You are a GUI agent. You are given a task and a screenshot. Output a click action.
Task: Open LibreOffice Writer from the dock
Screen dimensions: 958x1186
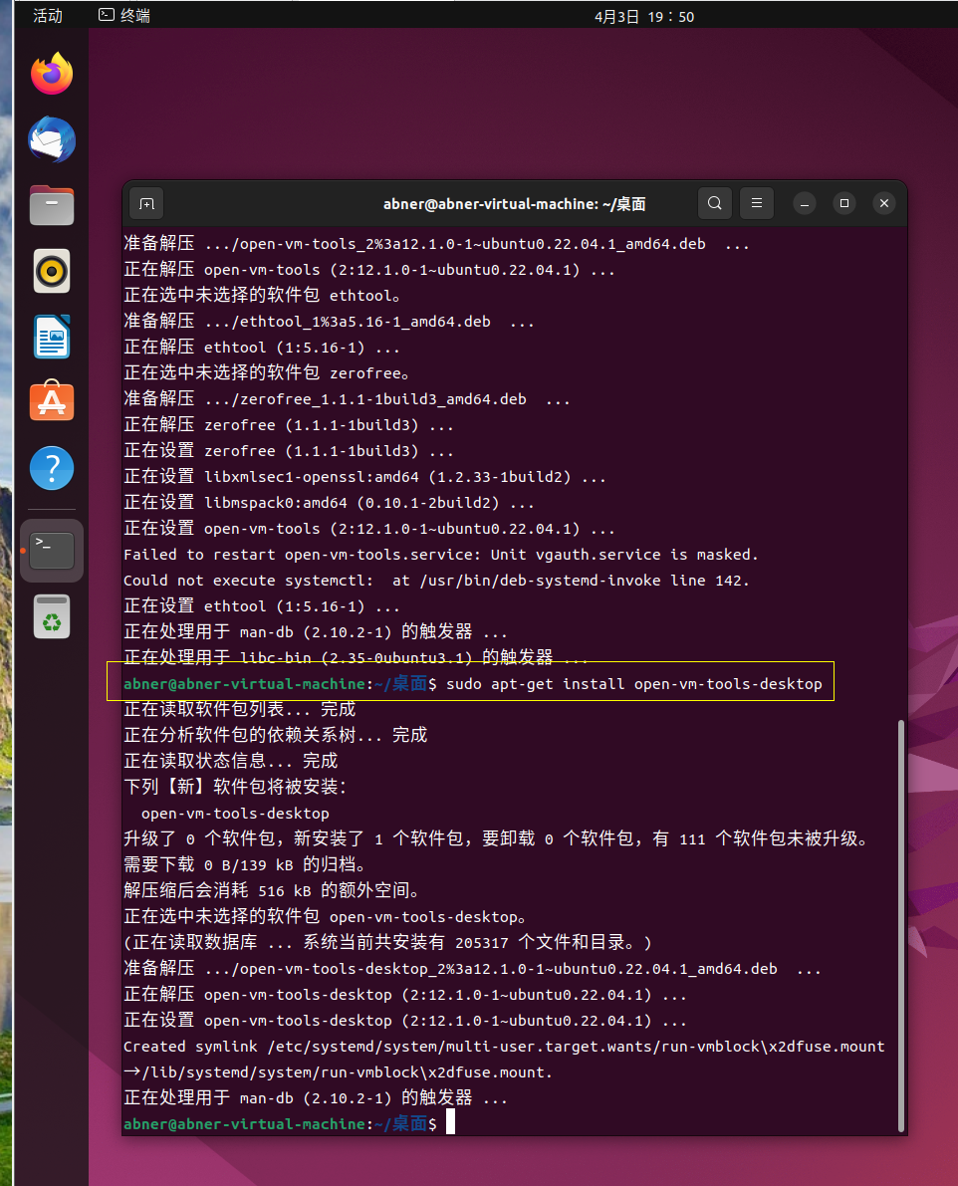(51, 337)
